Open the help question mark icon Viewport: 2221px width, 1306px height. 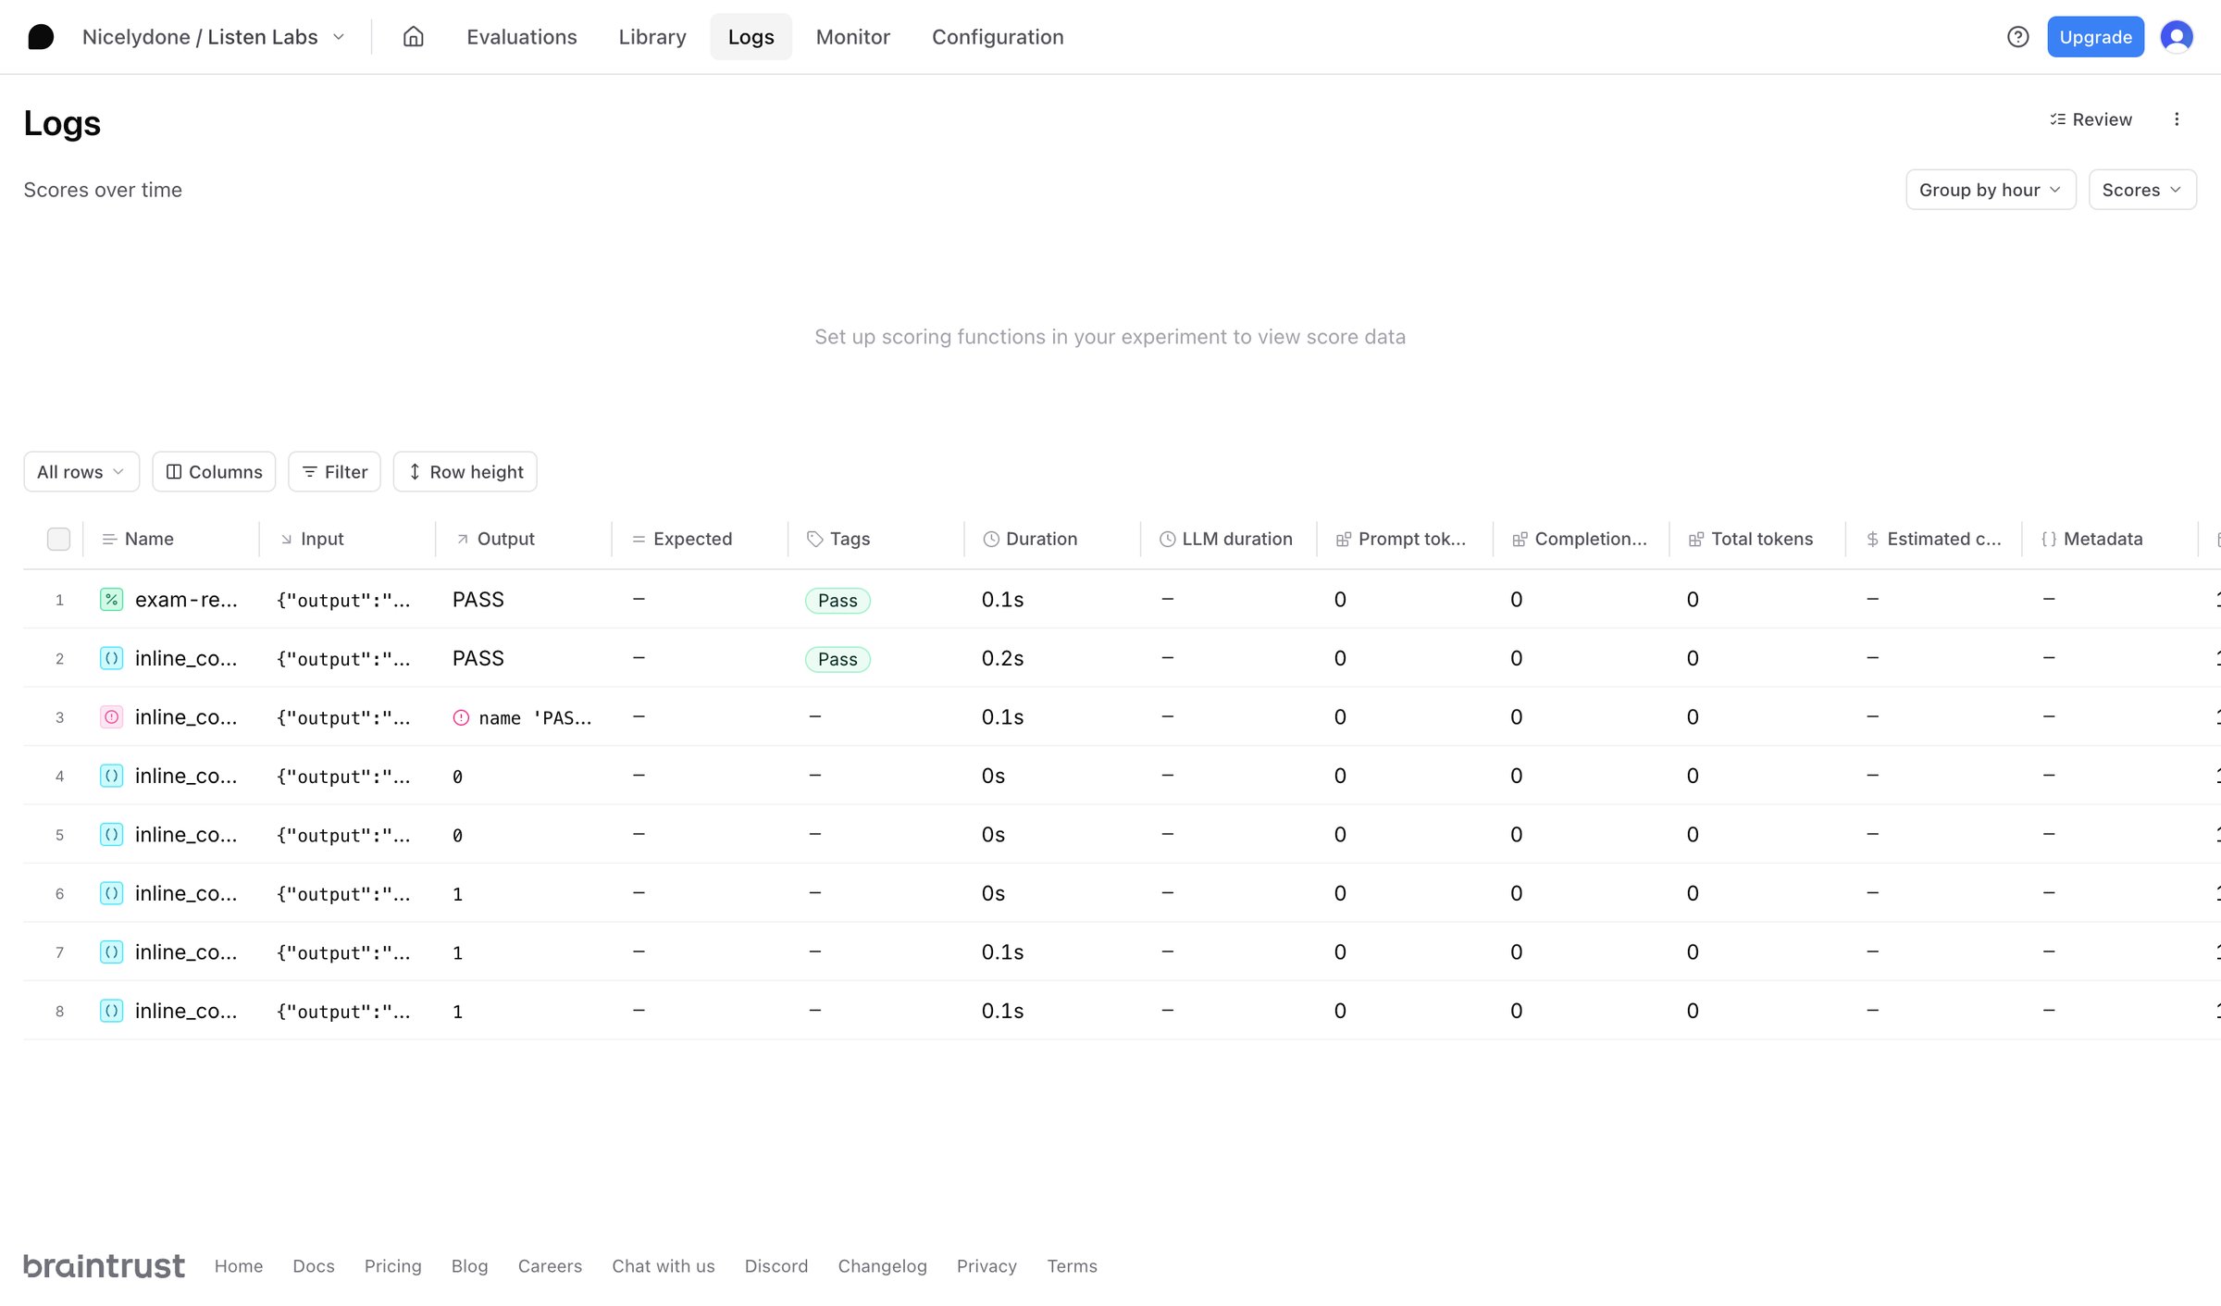[x=2017, y=37]
